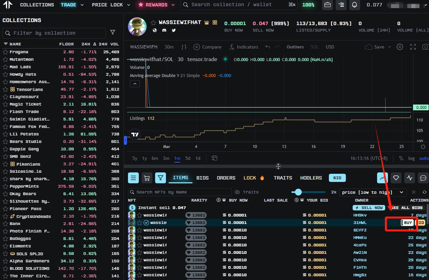Screen dimensions: 429x280
Task: Click the Filter by collection field
Action: 54,33
